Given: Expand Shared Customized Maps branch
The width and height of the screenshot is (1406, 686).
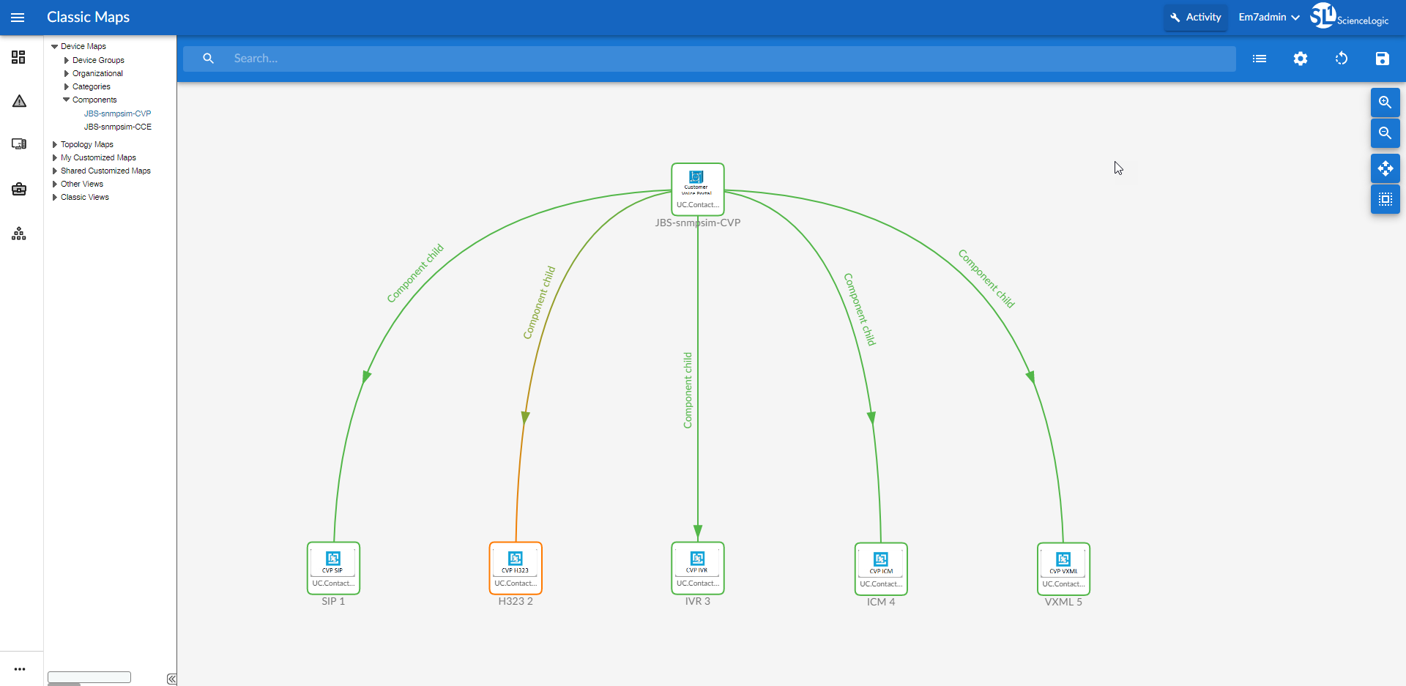Looking at the screenshot, I should tap(55, 171).
